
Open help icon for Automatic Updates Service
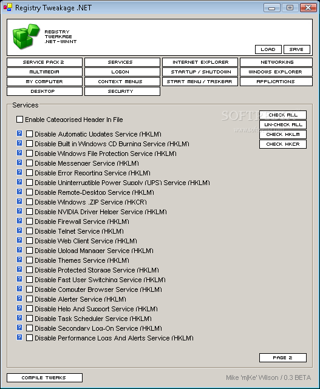pos(19,134)
